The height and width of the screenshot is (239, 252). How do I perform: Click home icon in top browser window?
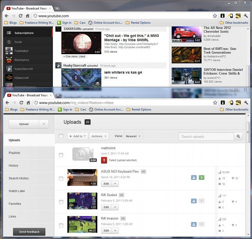(28, 16)
